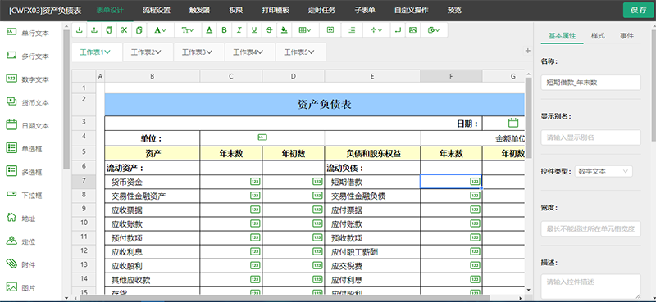Add a 数字文本 control from sidebar

pos(28,79)
